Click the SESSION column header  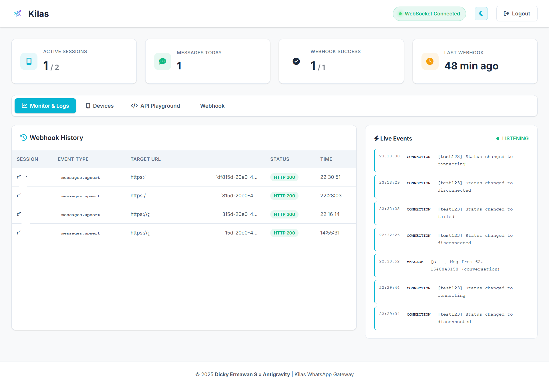click(27, 159)
